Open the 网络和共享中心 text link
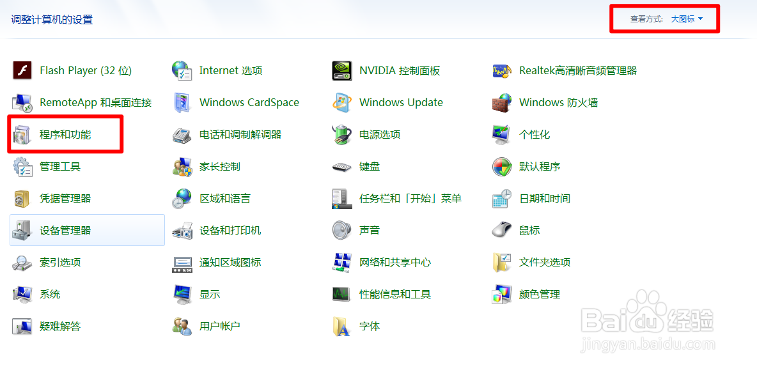 coord(395,262)
